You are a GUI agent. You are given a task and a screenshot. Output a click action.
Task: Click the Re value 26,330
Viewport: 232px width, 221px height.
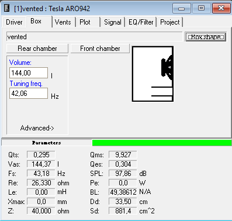click(x=41, y=183)
